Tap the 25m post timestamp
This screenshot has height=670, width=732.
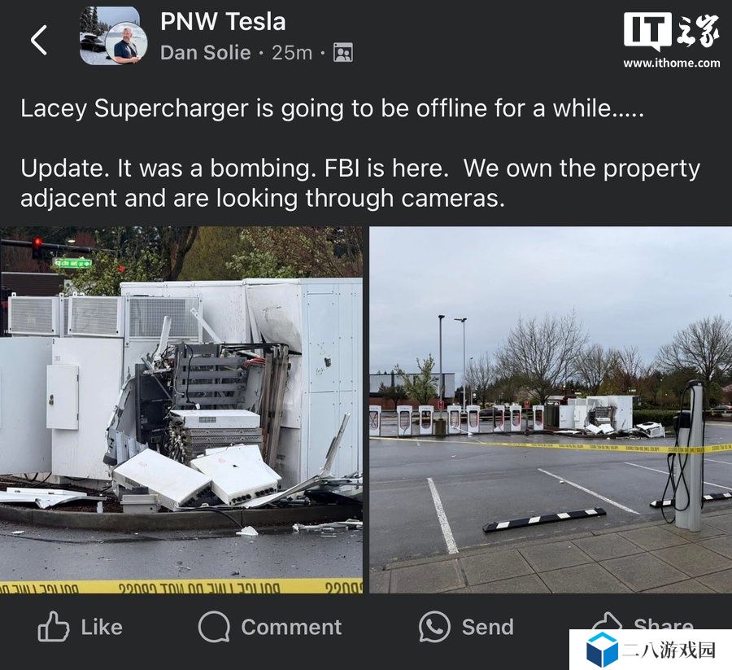tap(292, 53)
